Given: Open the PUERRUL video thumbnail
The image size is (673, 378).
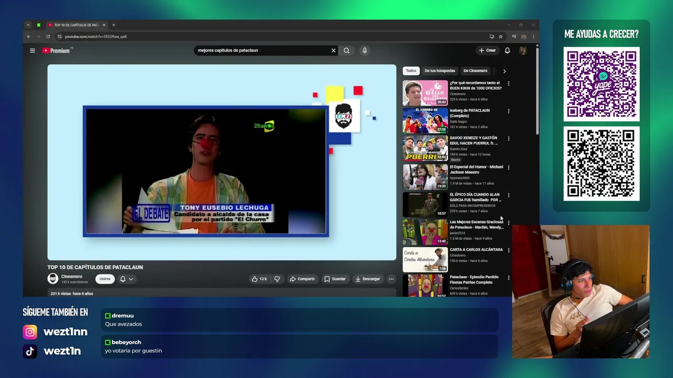Looking at the screenshot, I should pyautogui.click(x=425, y=148).
